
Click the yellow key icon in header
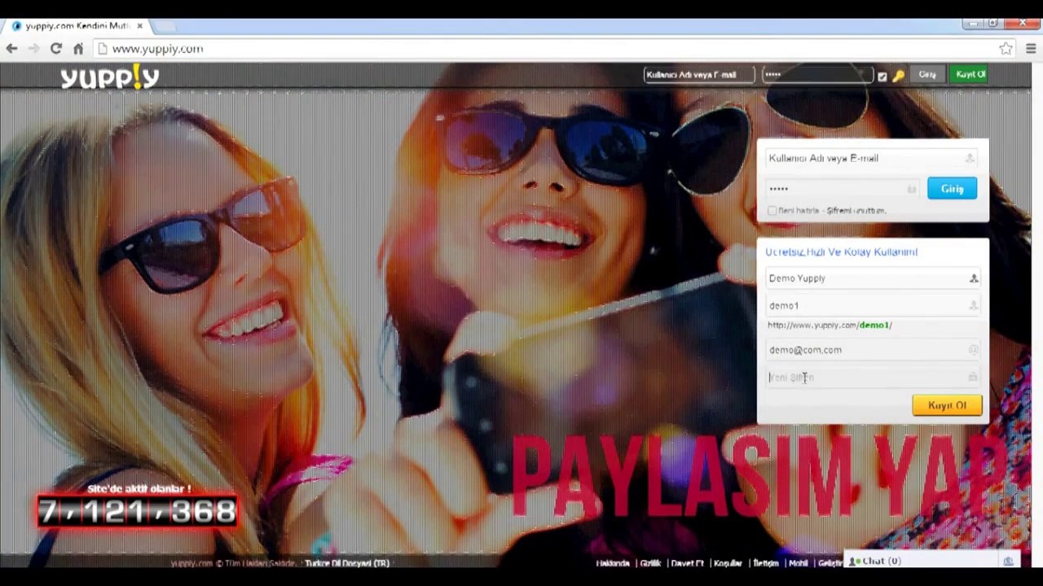[x=898, y=76]
